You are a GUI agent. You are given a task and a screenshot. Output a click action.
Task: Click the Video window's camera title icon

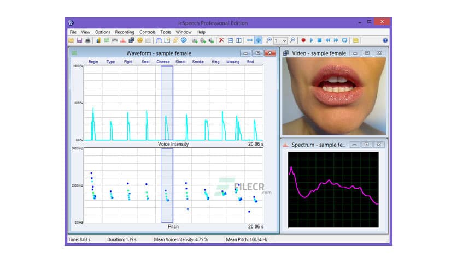(x=285, y=53)
